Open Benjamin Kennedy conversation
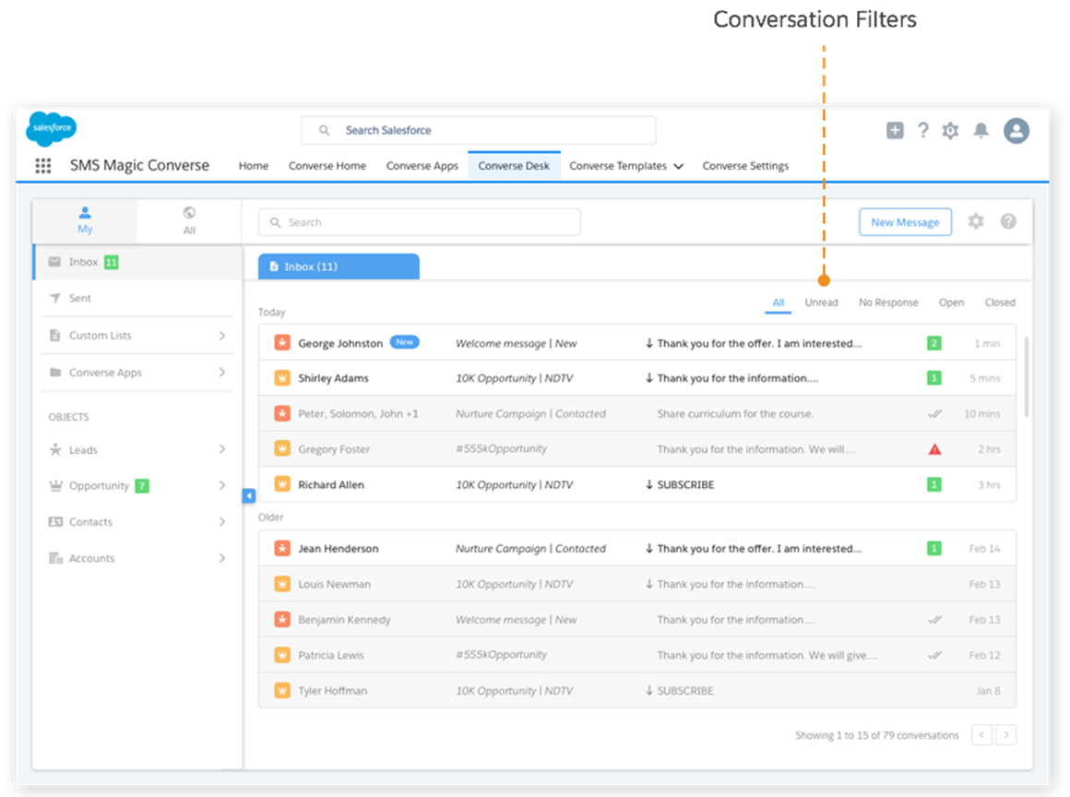Image resolution: width=1070 pixels, height=797 pixels. point(636,620)
